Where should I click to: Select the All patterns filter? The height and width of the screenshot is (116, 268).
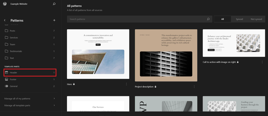coord(222,19)
